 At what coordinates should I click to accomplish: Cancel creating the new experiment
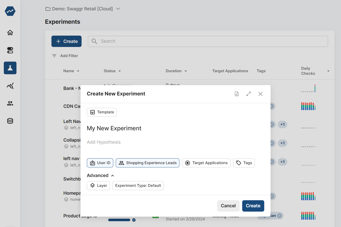click(228, 206)
